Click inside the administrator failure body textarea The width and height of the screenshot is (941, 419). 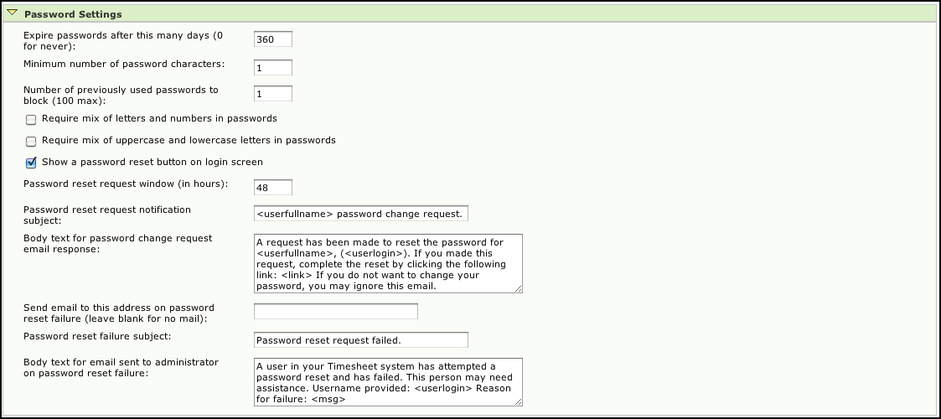tap(388, 382)
